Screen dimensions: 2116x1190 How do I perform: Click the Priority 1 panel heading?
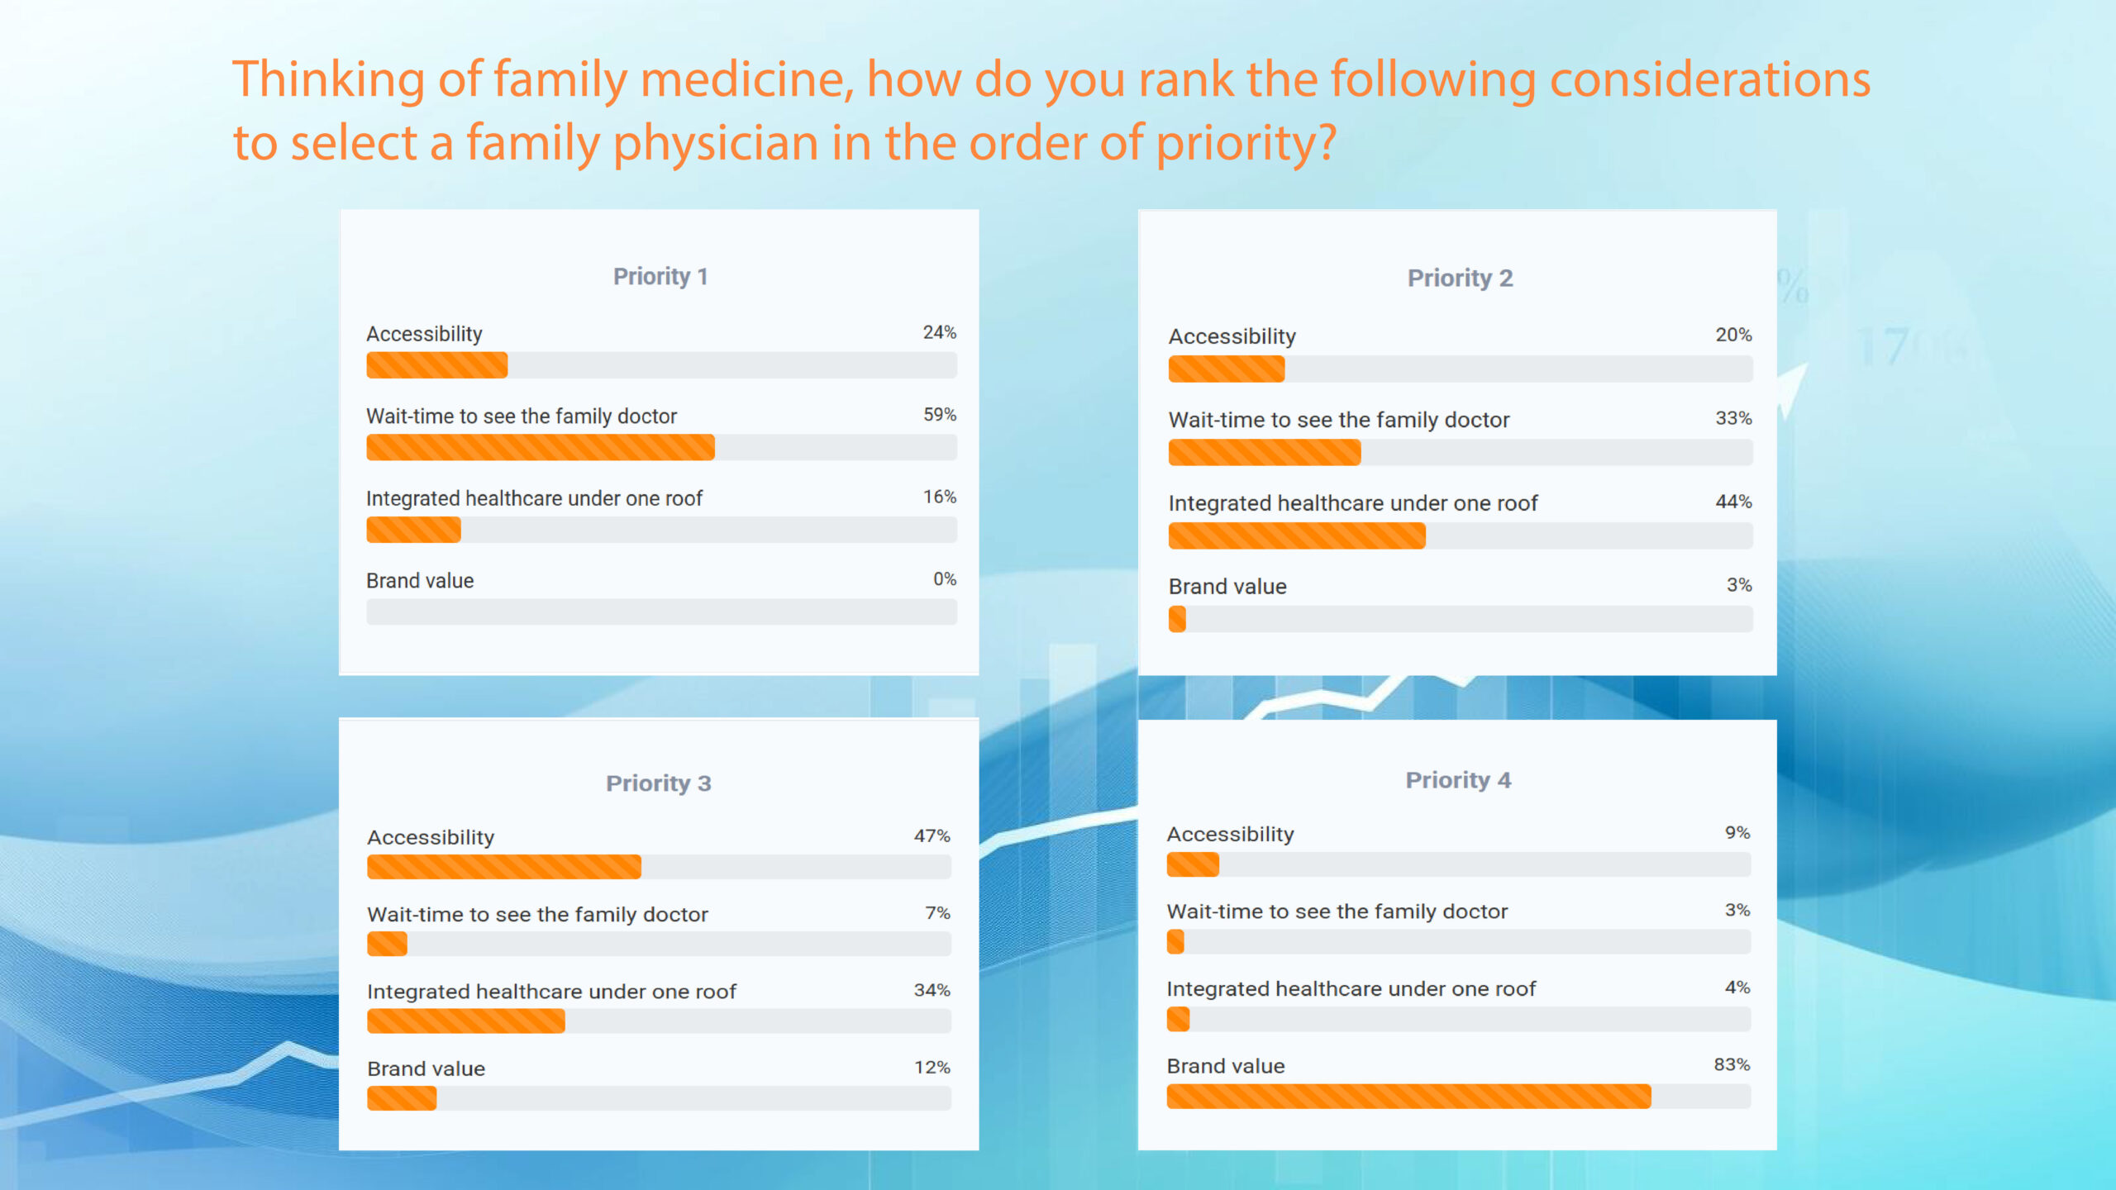pos(660,276)
